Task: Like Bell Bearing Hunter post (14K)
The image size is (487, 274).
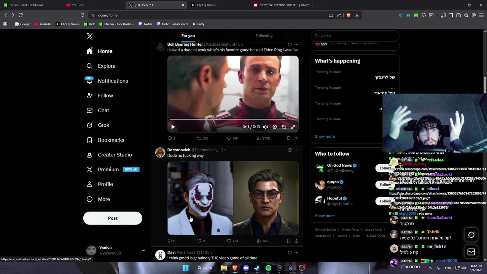Action: click(x=232, y=139)
